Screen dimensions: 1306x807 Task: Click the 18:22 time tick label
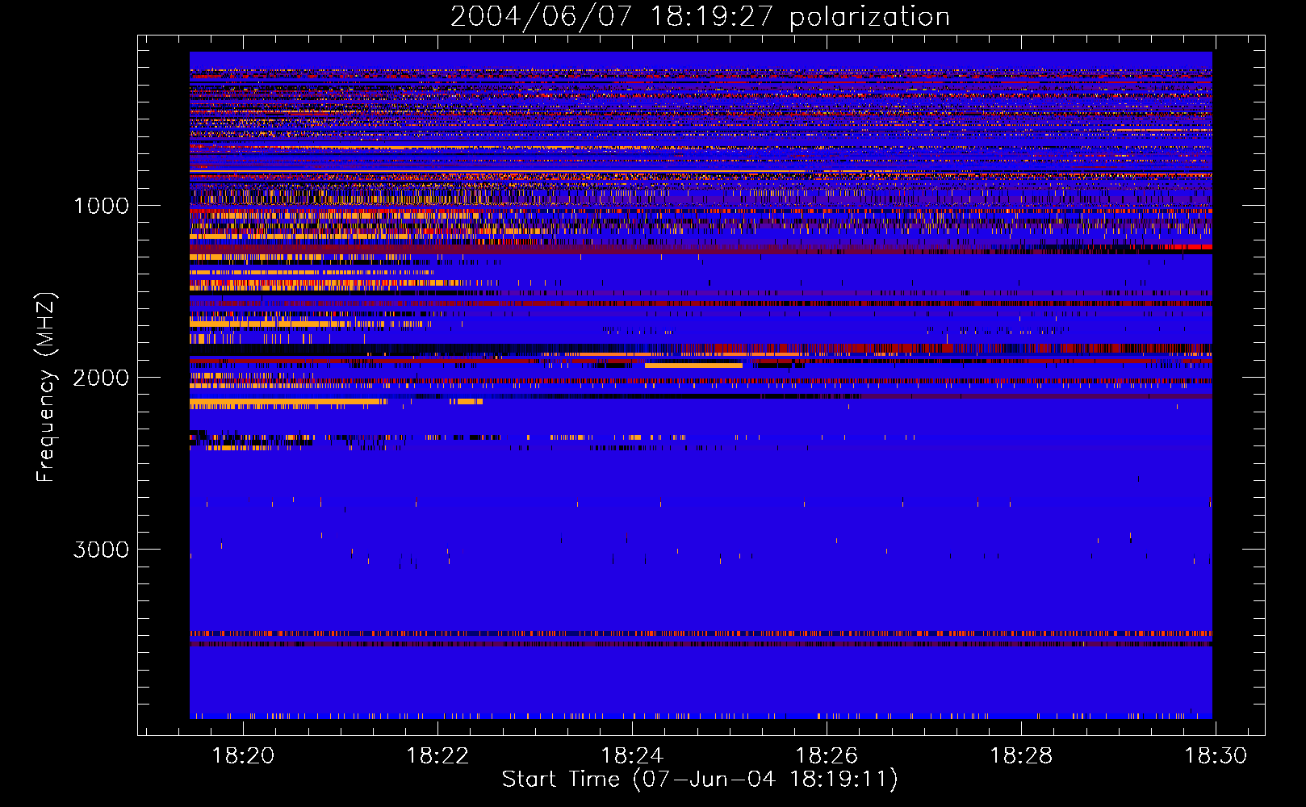(437, 756)
